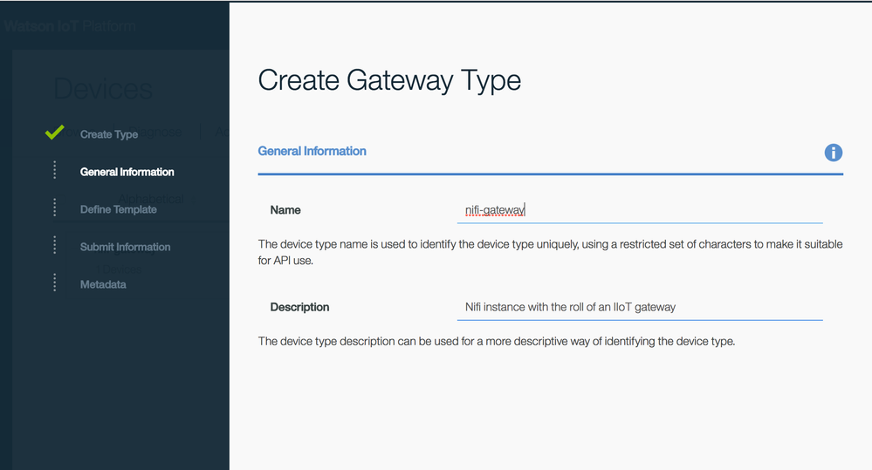Go to the Define Template step
Screen dimensions: 872x470
coord(119,209)
